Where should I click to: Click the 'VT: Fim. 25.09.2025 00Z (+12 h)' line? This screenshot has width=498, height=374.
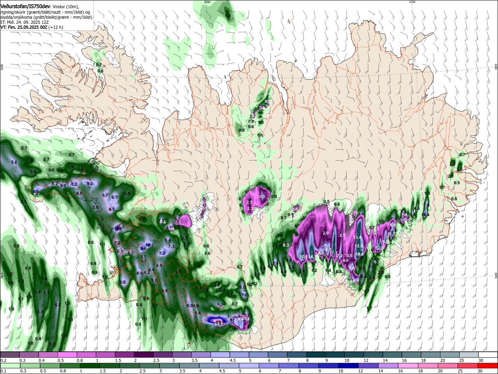(x=32, y=28)
